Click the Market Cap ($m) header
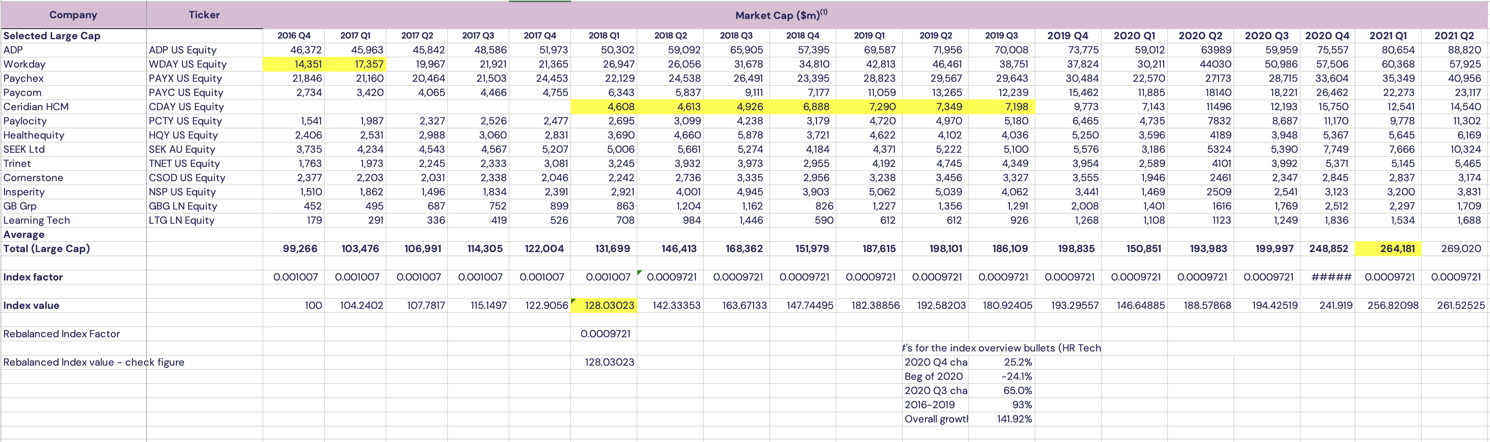Viewport: 1490px width, 442px height. pyautogui.click(x=781, y=15)
